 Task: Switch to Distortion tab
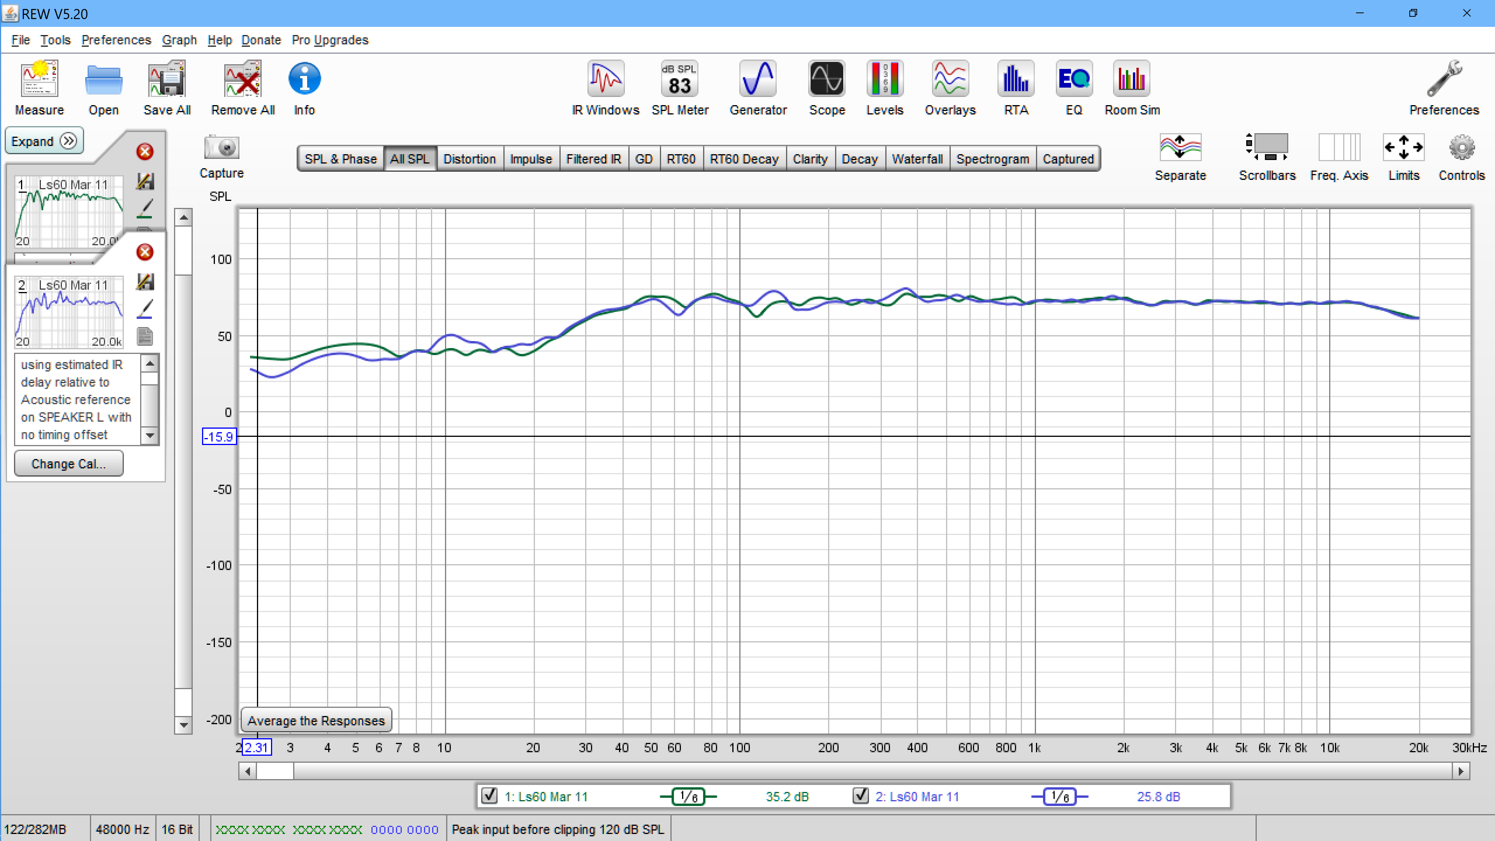pyautogui.click(x=470, y=159)
